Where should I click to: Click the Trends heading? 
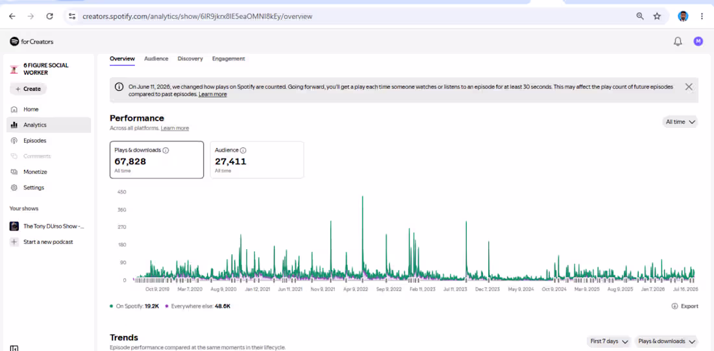(x=124, y=337)
